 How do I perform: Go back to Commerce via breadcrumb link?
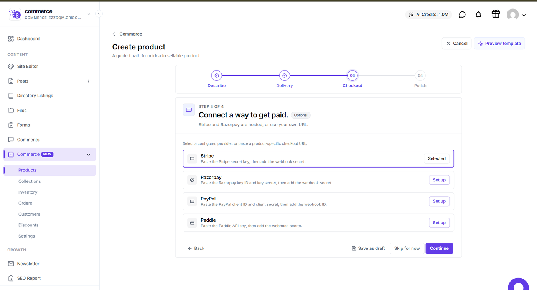pyautogui.click(x=127, y=34)
